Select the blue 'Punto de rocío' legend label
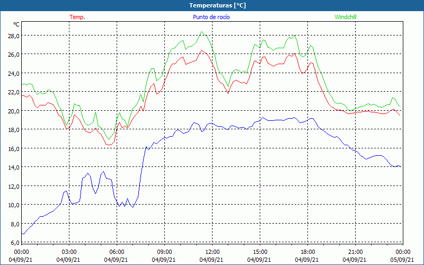 (x=211, y=17)
